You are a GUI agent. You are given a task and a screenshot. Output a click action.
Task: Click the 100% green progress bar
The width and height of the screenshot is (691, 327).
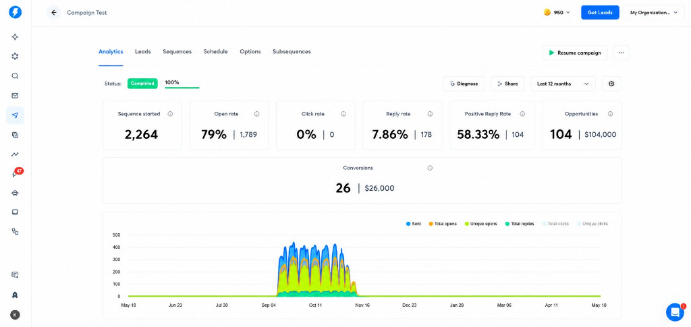point(182,88)
